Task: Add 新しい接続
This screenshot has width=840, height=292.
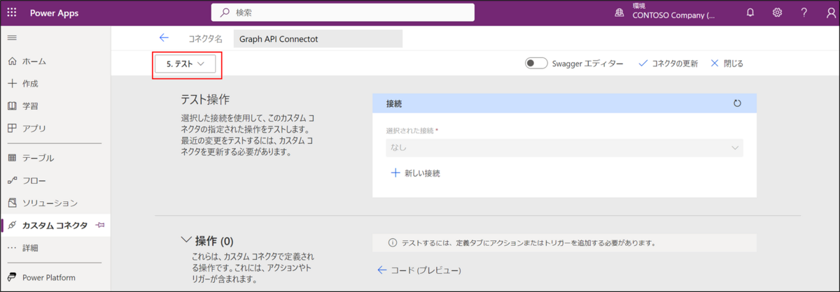Action: pos(416,173)
